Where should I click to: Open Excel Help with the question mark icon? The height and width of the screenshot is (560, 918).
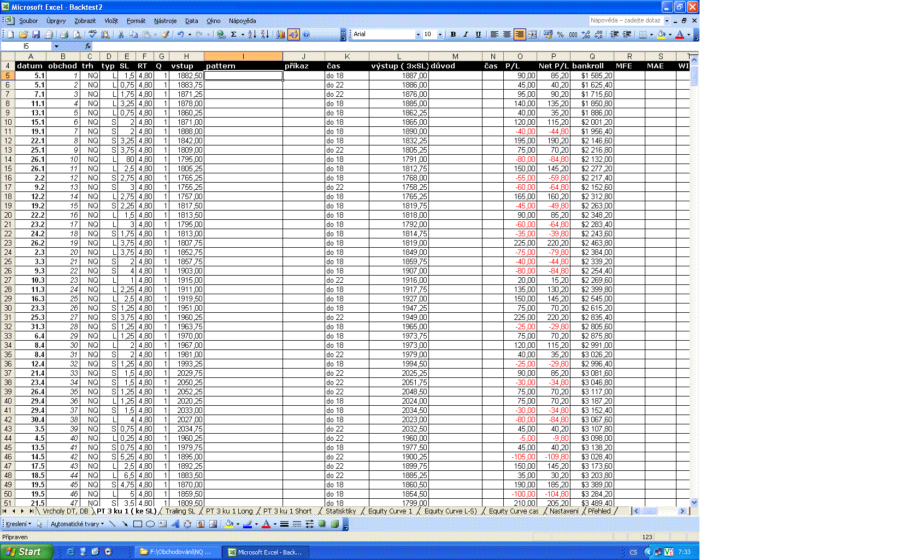[x=306, y=34]
